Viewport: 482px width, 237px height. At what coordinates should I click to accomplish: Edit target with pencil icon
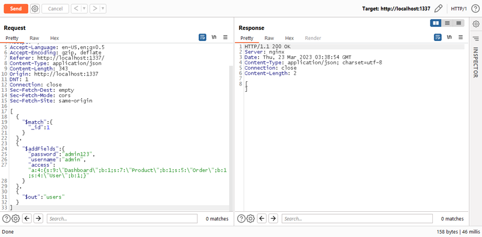[x=438, y=9]
